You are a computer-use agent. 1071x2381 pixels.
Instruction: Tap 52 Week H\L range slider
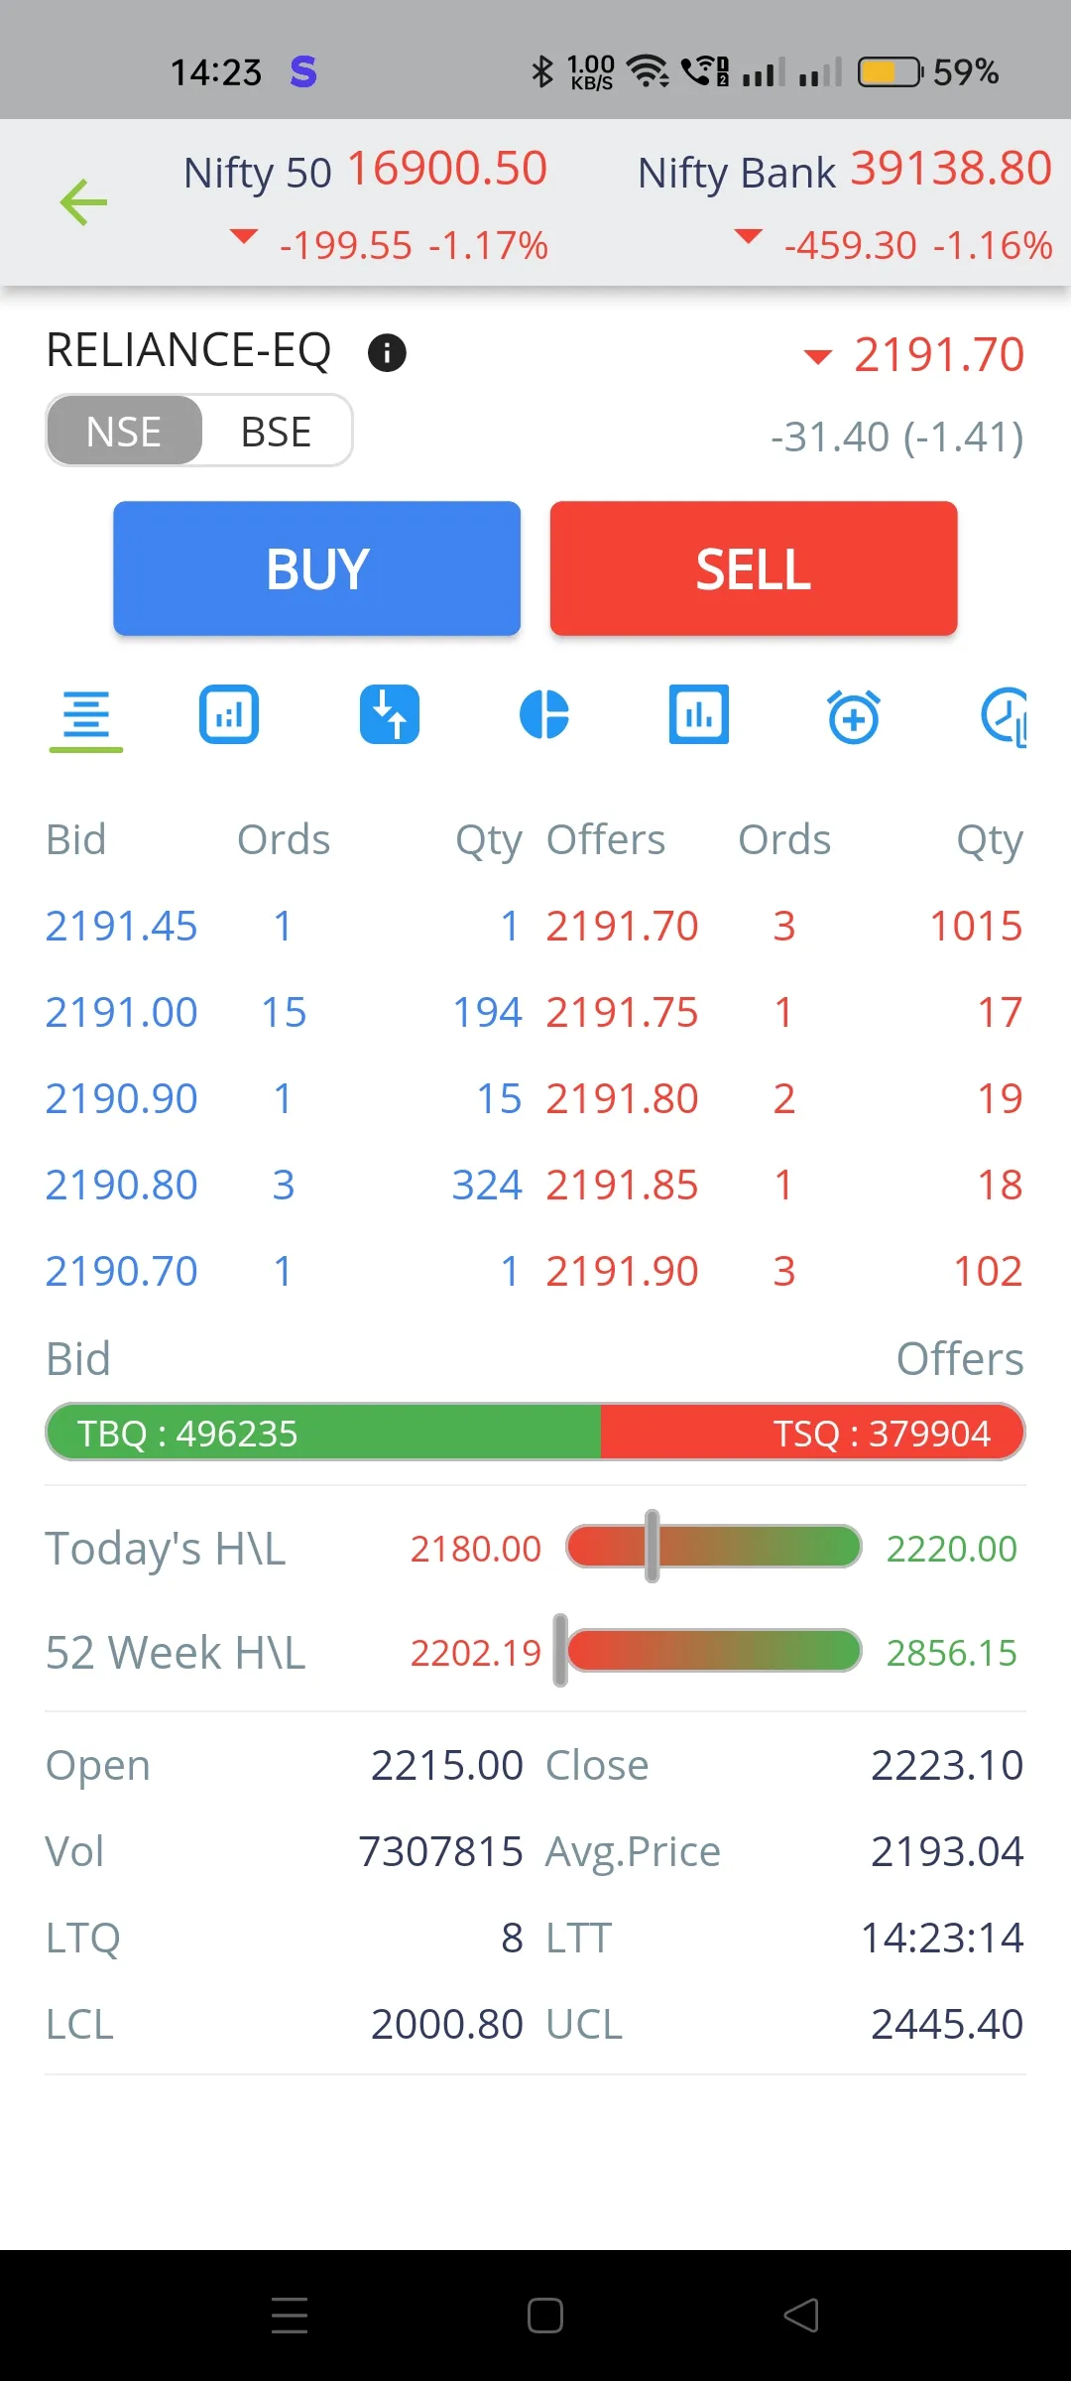click(708, 1651)
